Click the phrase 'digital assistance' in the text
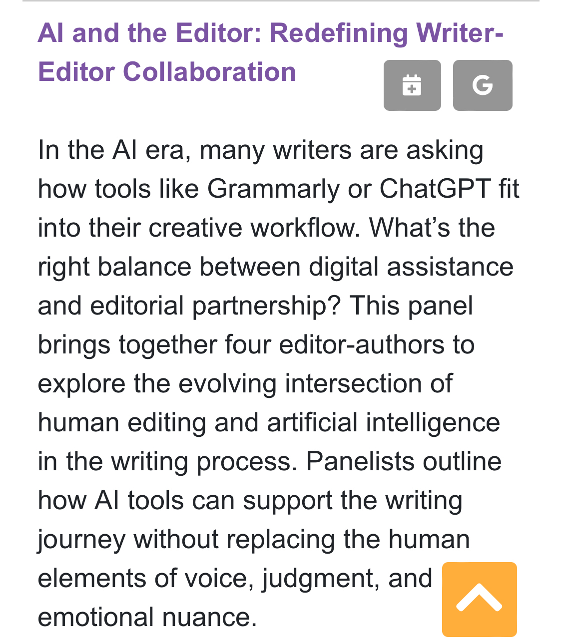The height and width of the screenshot is (644, 562). (x=411, y=267)
